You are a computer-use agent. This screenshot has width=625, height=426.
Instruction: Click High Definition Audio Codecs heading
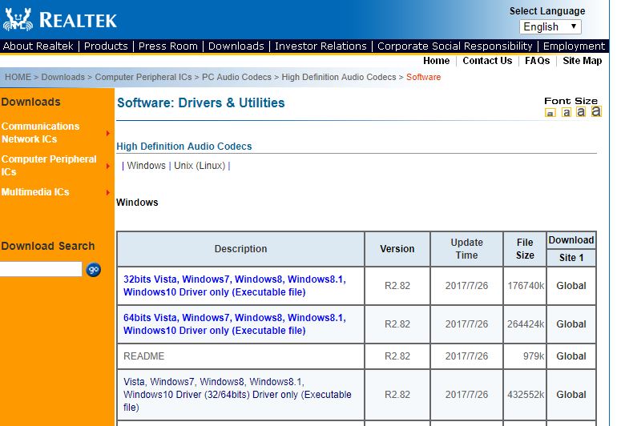coord(183,147)
